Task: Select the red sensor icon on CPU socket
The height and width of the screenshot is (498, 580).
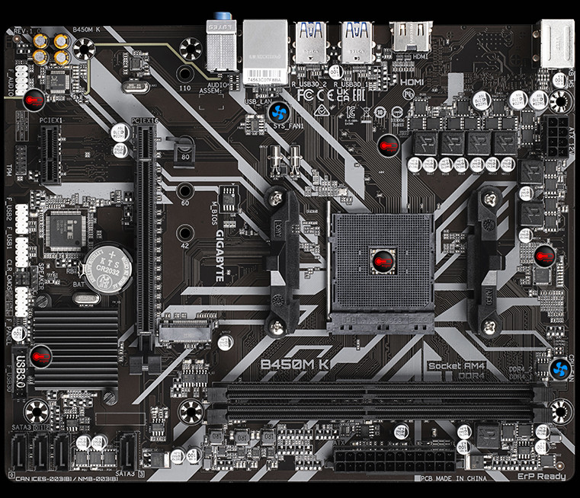Action: tap(380, 258)
